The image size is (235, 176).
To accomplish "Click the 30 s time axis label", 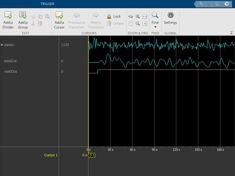I will [111, 150].
